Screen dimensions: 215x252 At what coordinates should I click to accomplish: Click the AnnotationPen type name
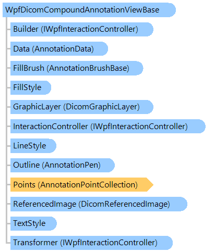point(71,165)
